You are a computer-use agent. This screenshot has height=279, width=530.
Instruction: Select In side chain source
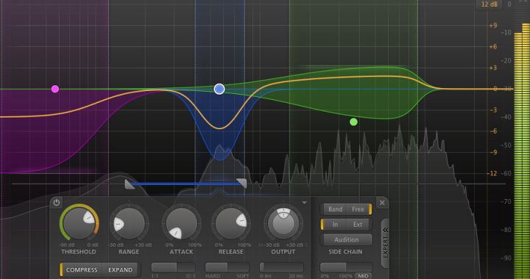point(335,225)
